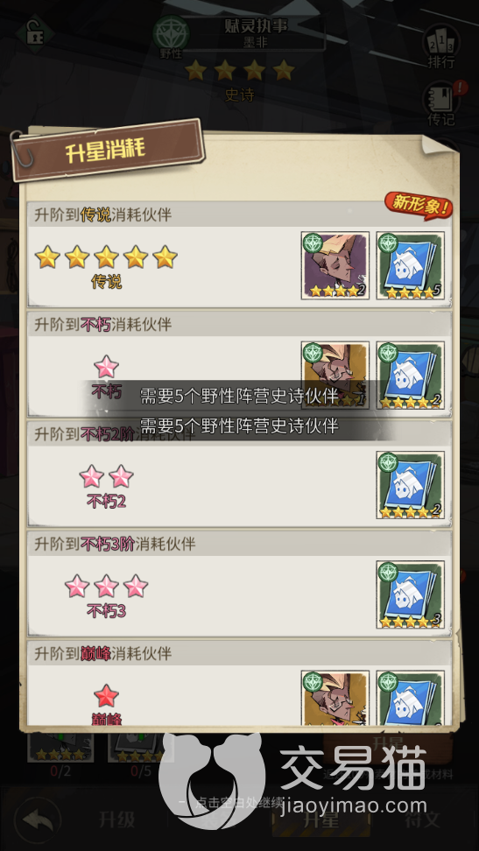Click the five gold stars 传说 rank
Image resolution: width=479 pixels, height=851 pixels.
(x=106, y=257)
